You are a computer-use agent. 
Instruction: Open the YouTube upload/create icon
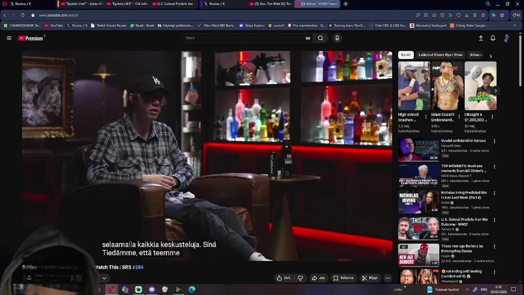(x=481, y=38)
